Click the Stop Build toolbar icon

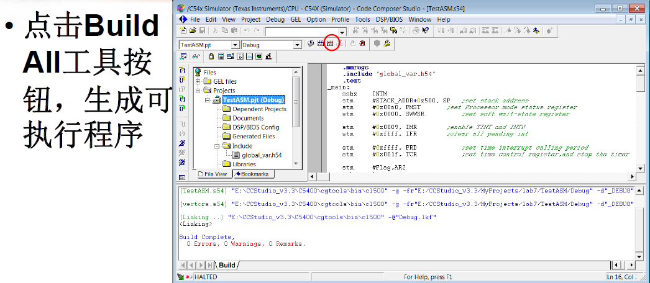340,43
